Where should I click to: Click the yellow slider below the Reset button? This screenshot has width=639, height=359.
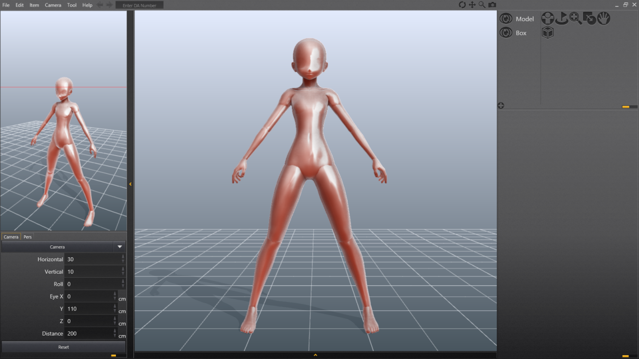tap(113, 356)
